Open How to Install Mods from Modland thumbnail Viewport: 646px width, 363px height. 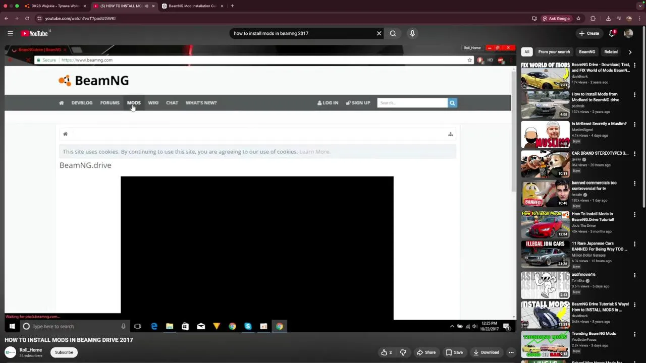click(545, 104)
